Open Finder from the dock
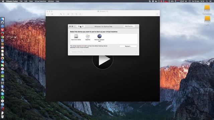This screenshot has height=120, width=214. click(2, 19)
